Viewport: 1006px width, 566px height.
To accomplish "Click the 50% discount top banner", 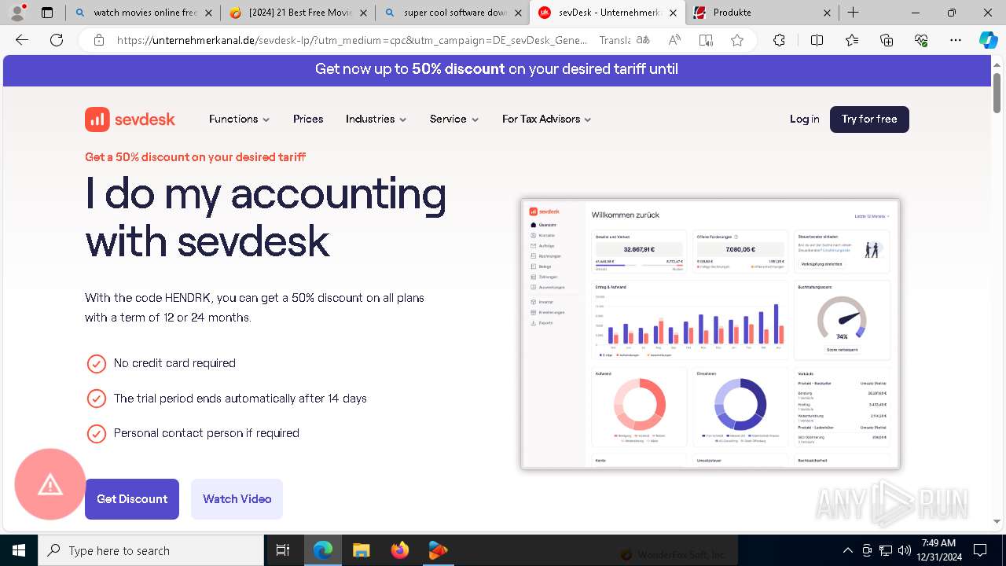I will pos(497,69).
